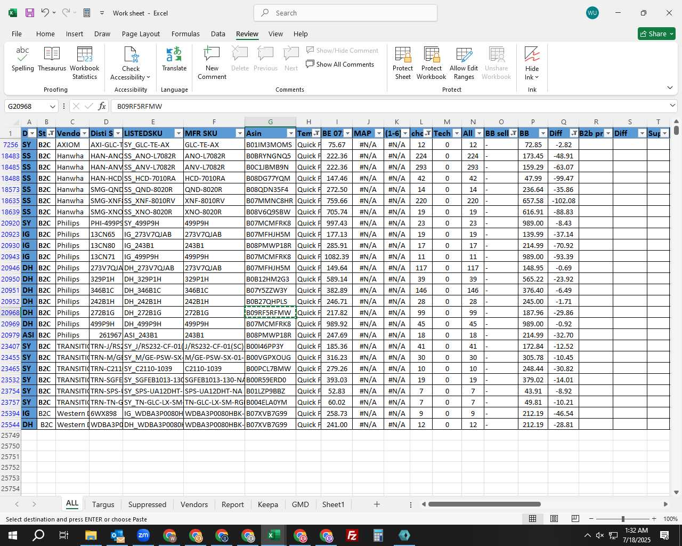Screen dimensions: 682x546
Task: Open the Formulas ribbon tab
Action: [185, 34]
